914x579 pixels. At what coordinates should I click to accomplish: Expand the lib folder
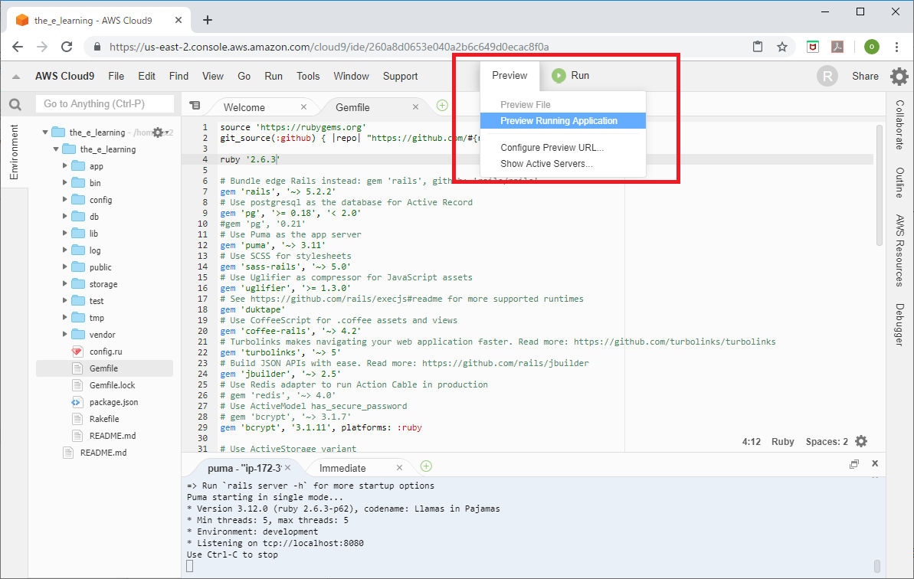tap(64, 233)
